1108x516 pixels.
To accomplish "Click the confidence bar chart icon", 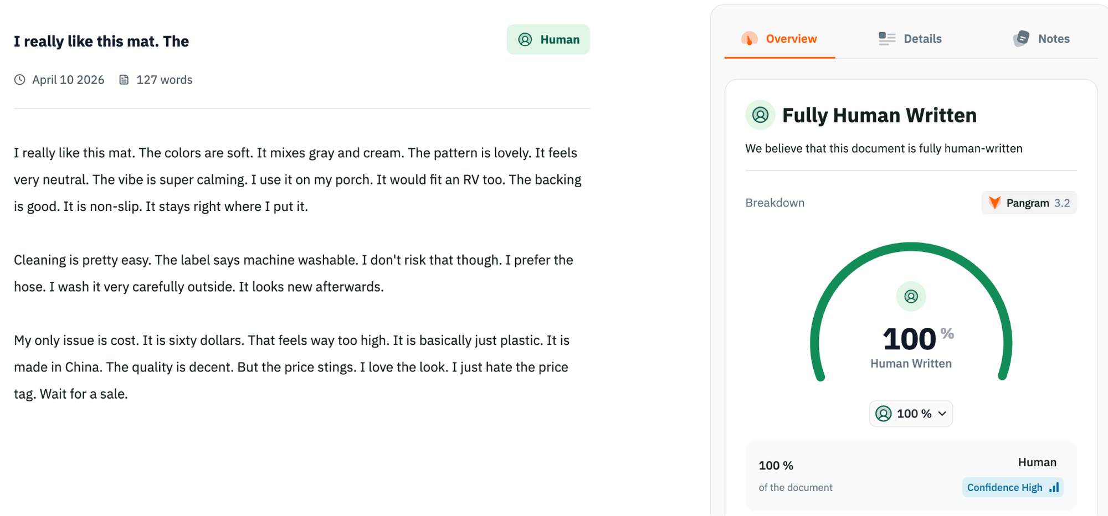I will (x=1054, y=487).
